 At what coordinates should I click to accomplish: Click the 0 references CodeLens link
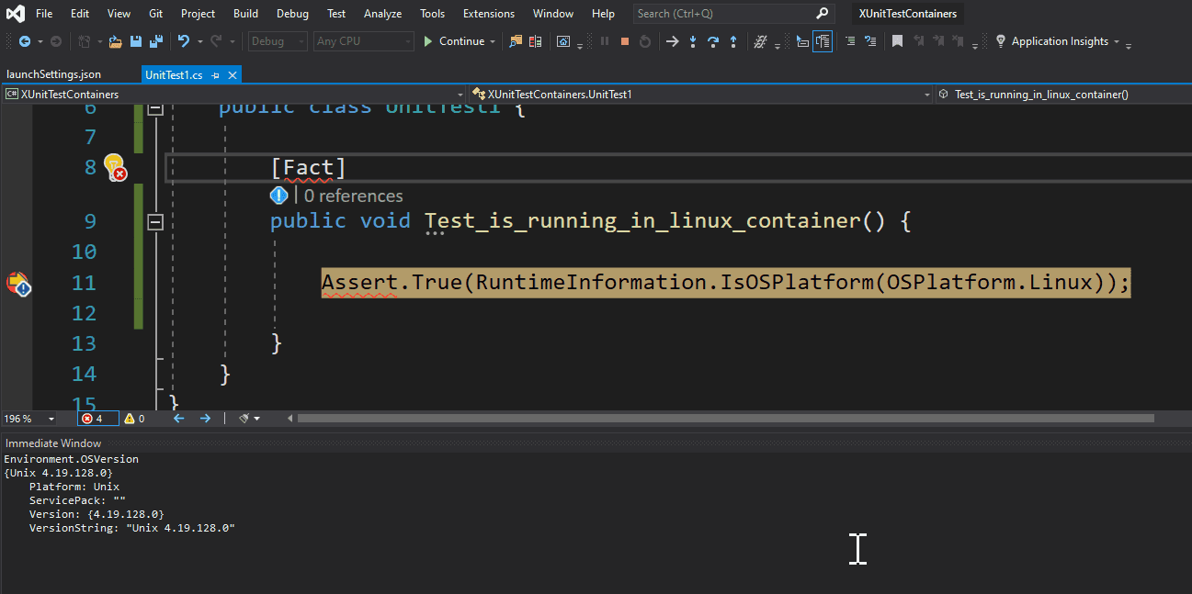[x=353, y=196]
